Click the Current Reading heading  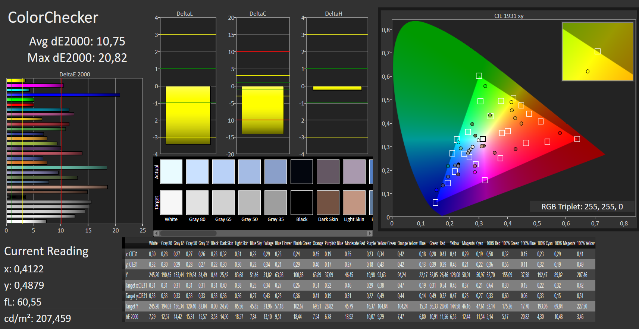(46, 252)
